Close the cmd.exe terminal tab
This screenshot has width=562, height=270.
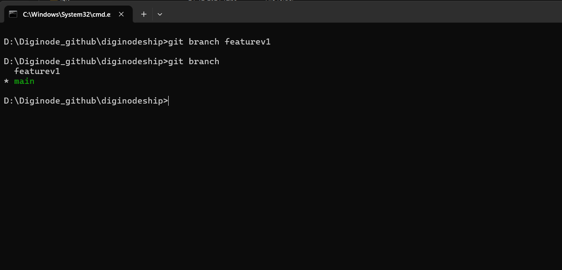121,14
